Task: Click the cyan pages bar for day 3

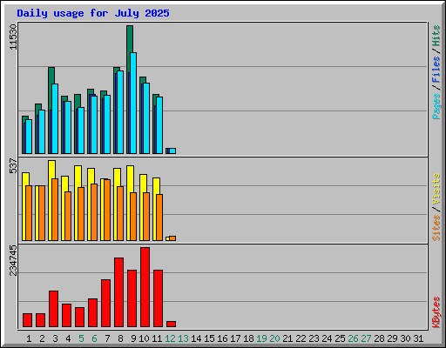Action: click(55, 118)
